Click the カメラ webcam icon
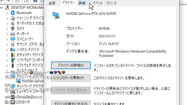This screenshot has height=105, width=187. [13, 29]
